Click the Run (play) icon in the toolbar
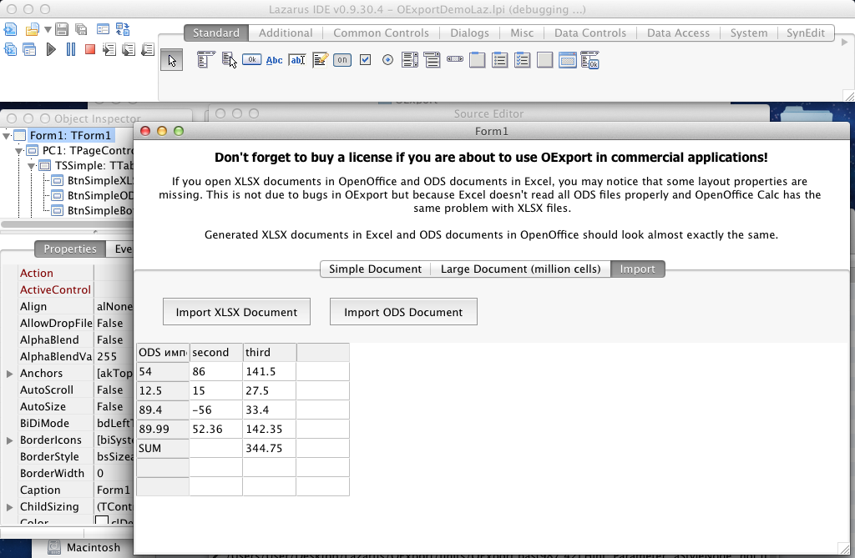This screenshot has width=855, height=558. (51, 50)
